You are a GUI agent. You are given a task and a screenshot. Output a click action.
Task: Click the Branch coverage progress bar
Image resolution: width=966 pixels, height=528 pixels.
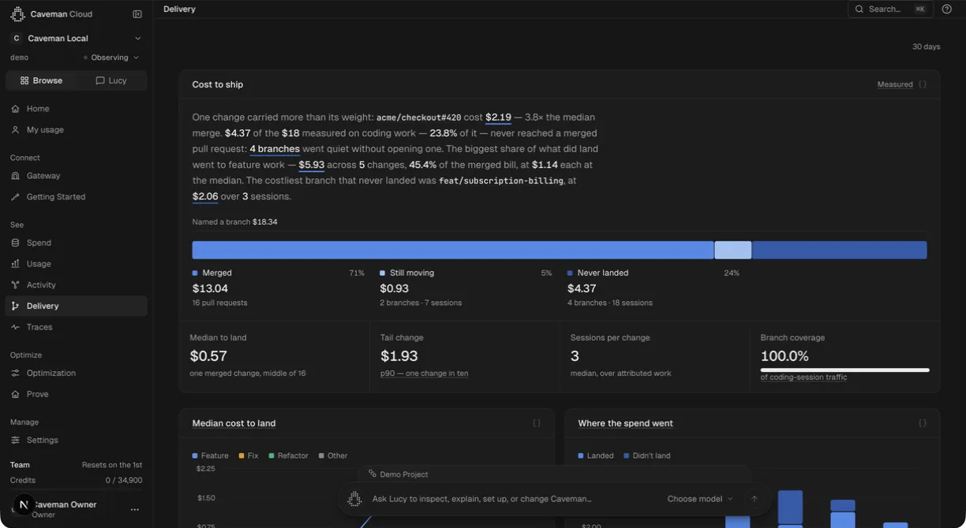click(845, 370)
